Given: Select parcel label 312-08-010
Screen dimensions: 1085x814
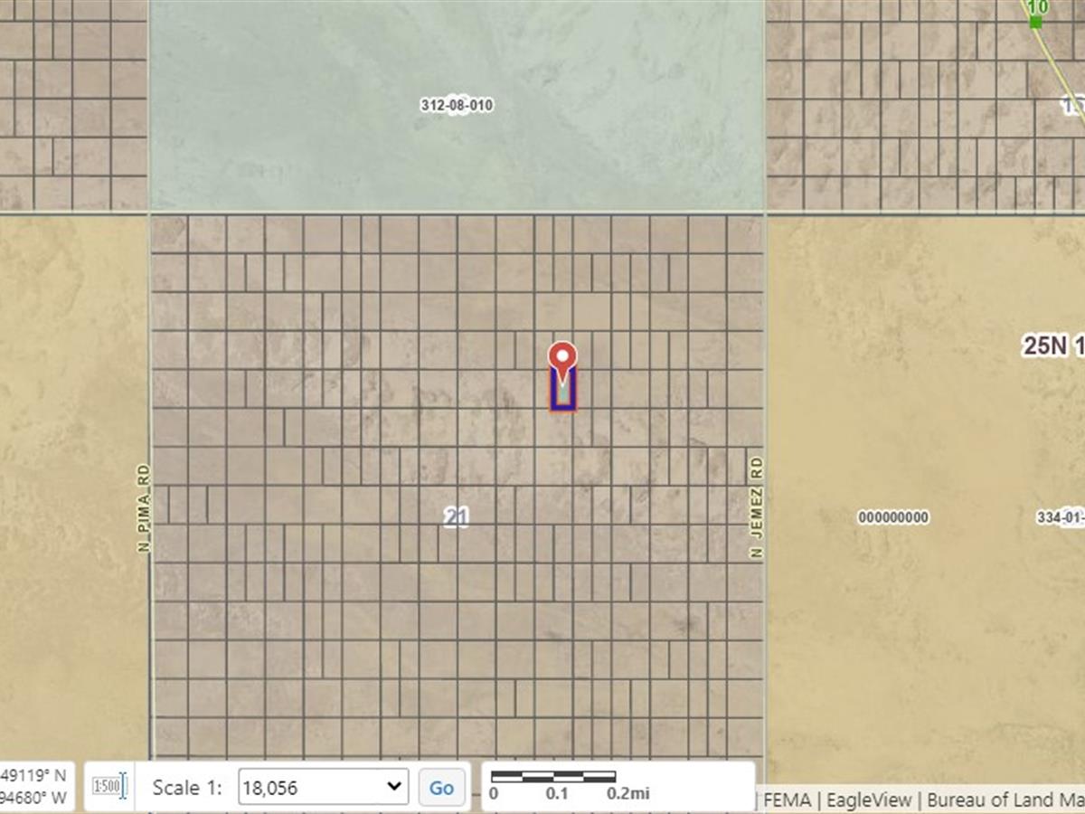Looking at the screenshot, I should click(x=457, y=105).
